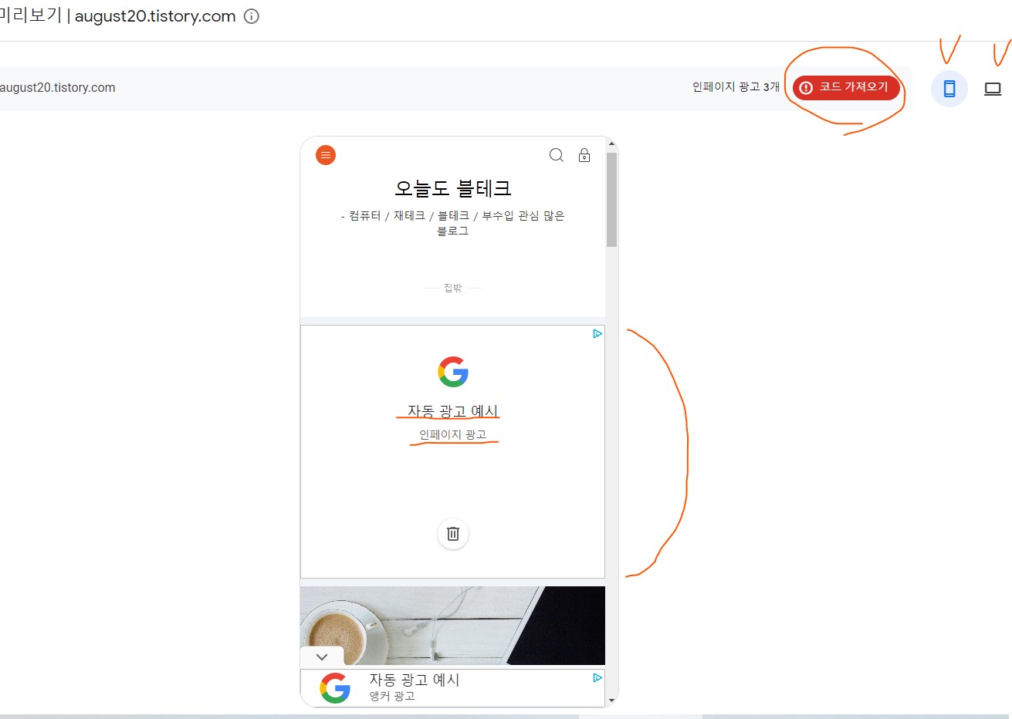Click the preview scrollbar thumb
The height and width of the screenshot is (719, 1012).
tap(612, 200)
